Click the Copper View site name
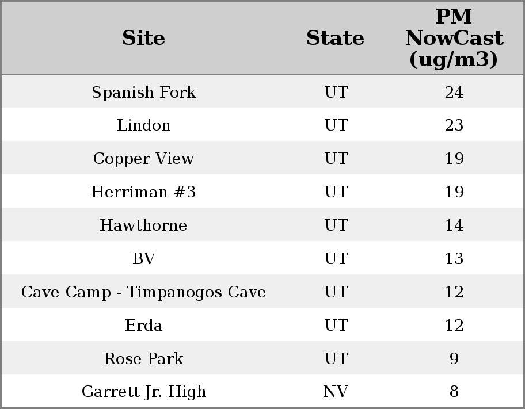Image resolution: width=525 pixels, height=409 pixels. tap(143, 159)
